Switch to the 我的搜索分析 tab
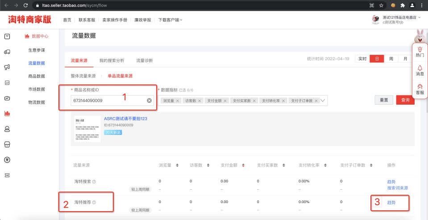Viewport: 428px width, 220px height. click(x=112, y=61)
